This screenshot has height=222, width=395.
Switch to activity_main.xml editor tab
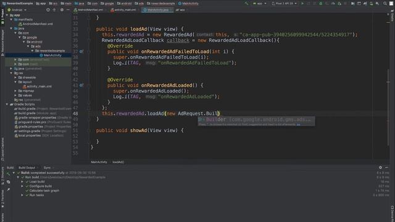pos(123,10)
